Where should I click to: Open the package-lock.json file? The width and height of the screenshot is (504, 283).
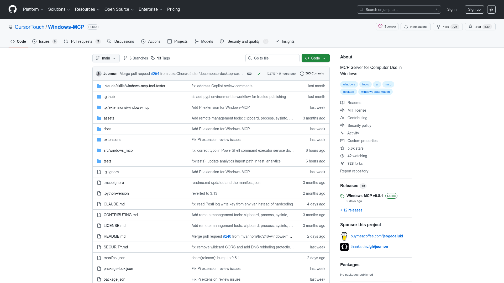[x=118, y=269]
